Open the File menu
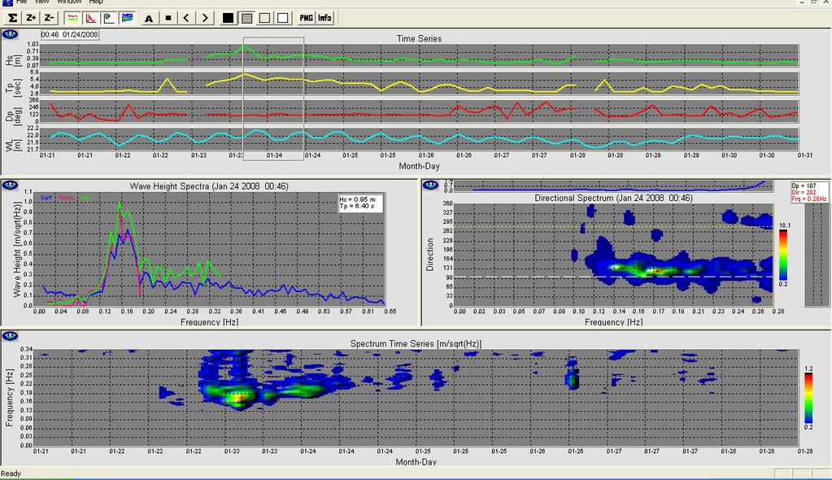Screen dimensions: 832x480 [x=22, y=2]
